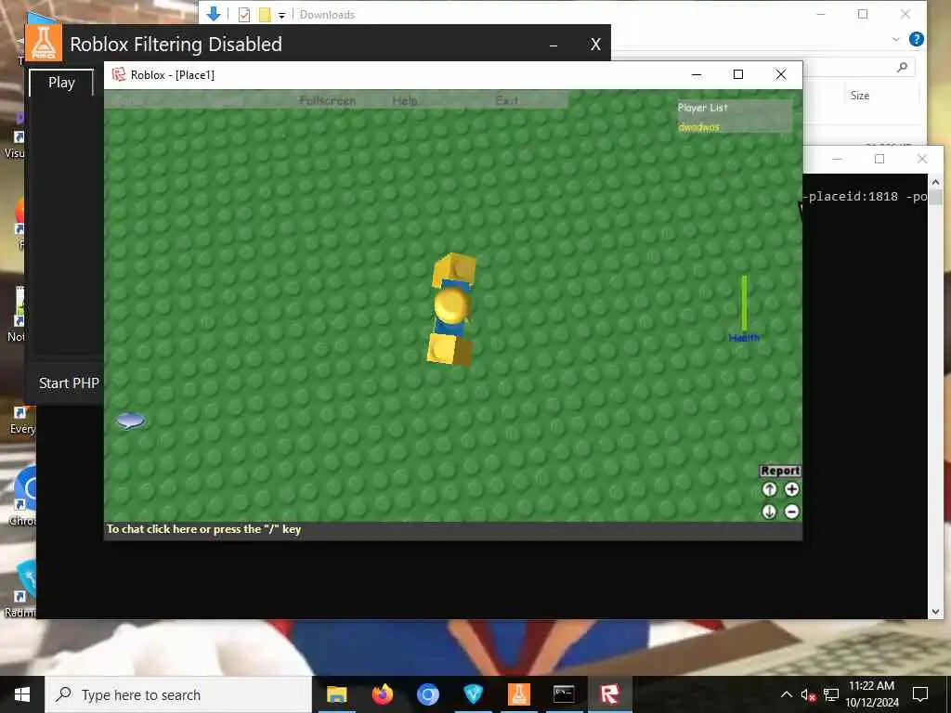Screen dimensions: 951x713
Task: Expand the ribbon chevron in Downloads window
Action: [896, 39]
